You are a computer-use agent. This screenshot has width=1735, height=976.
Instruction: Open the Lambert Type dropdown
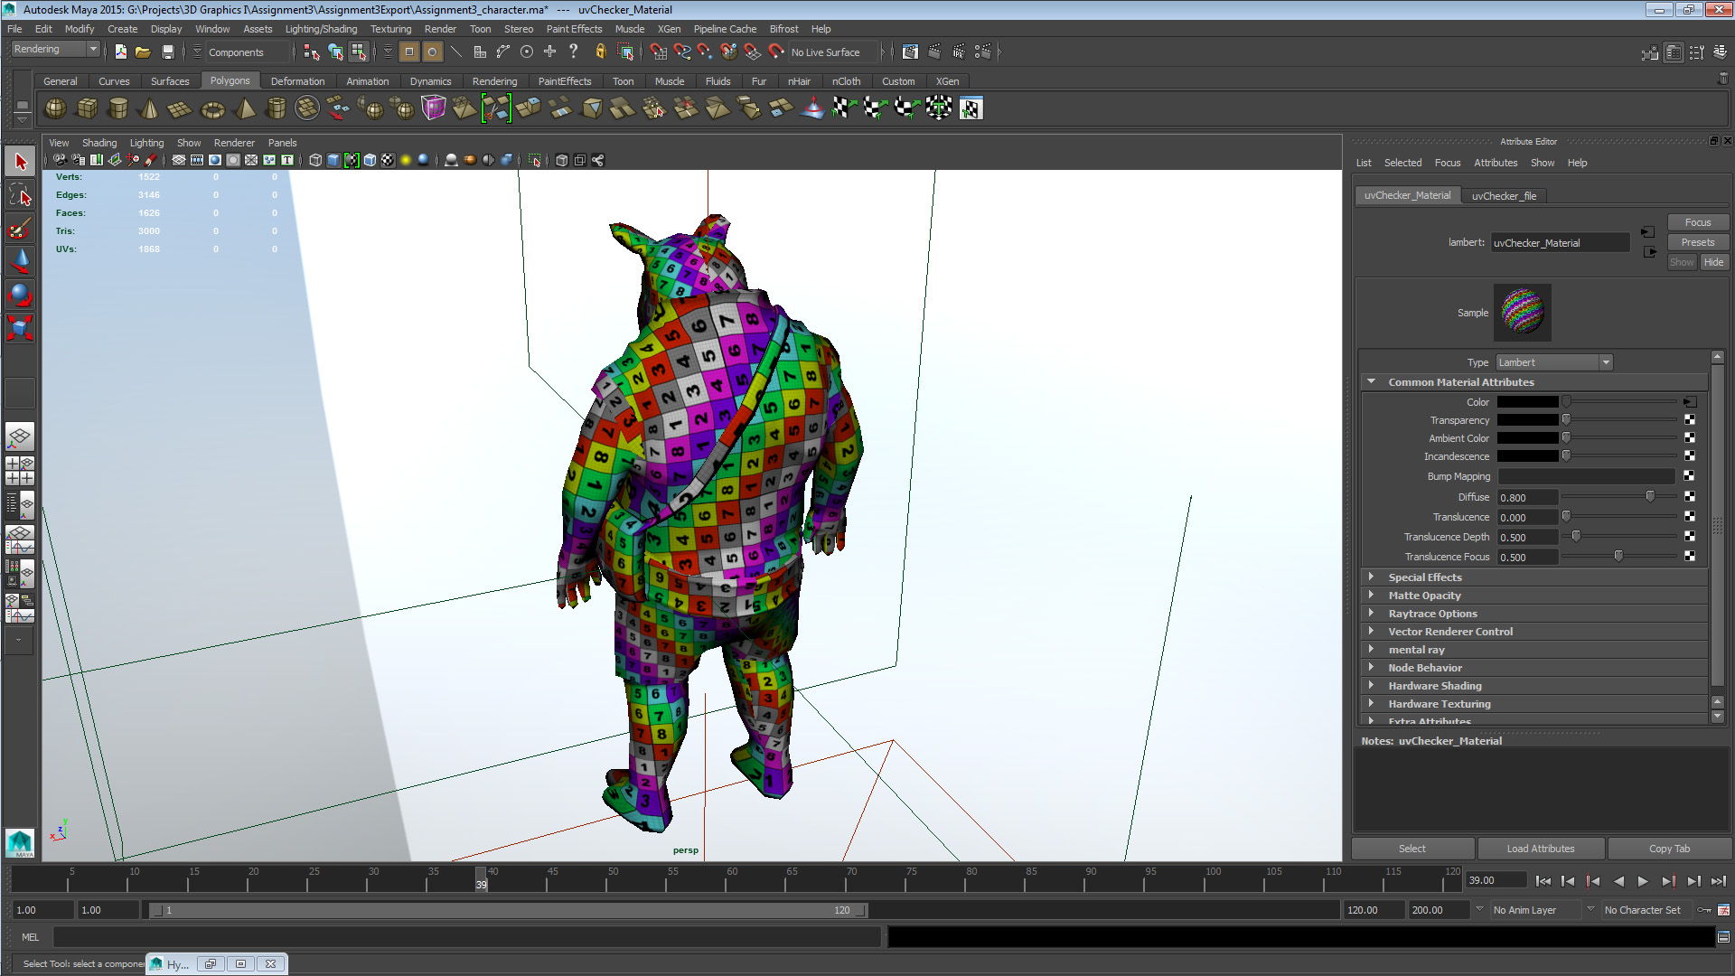click(x=1552, y=361)
